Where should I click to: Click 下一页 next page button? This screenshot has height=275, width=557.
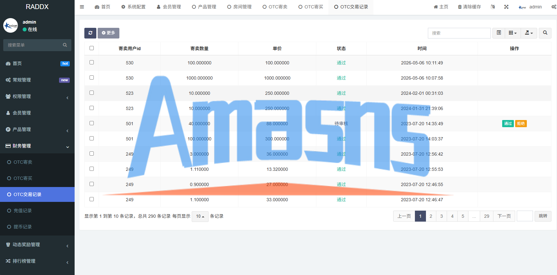[x=504, y=216]
